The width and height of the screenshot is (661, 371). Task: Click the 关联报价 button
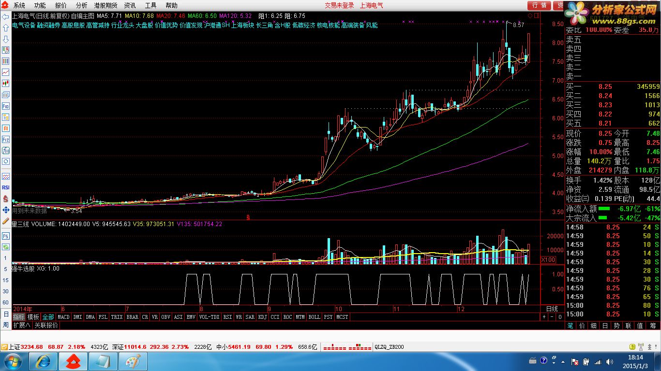(x=46, y=326)
